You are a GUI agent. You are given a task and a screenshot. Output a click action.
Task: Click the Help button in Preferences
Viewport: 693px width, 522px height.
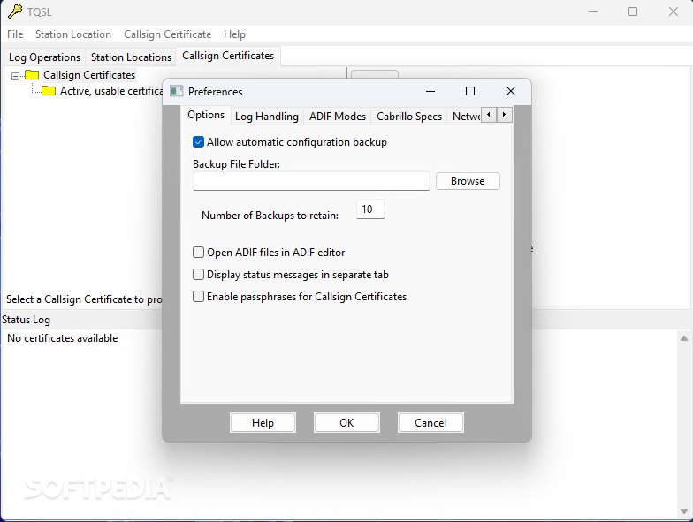(263, 423)
